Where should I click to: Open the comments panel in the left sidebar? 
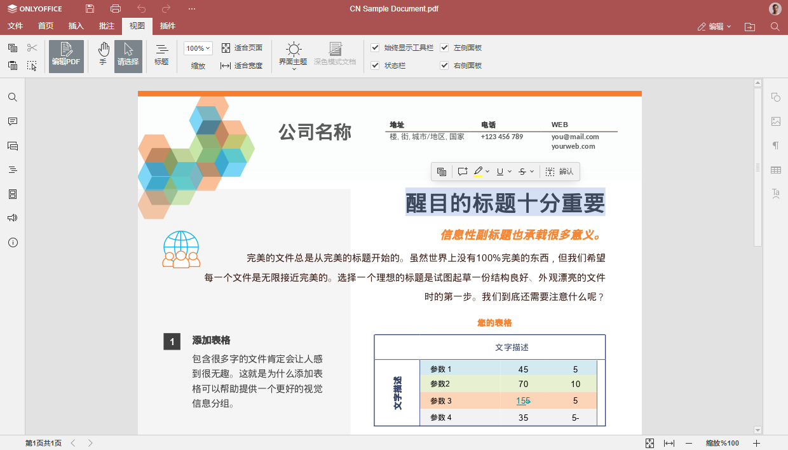(13, 121)
